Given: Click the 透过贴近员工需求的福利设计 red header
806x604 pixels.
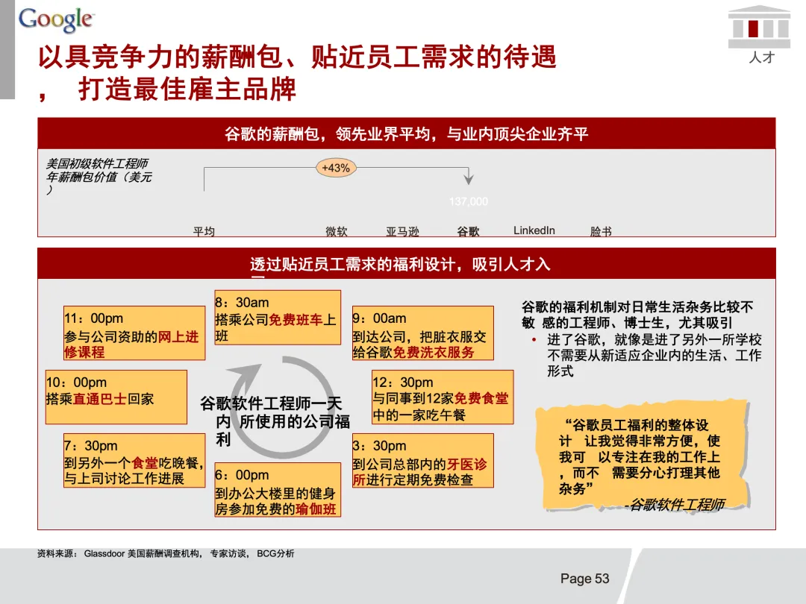Looking at the screenshot, I should (x=406, y=263).
